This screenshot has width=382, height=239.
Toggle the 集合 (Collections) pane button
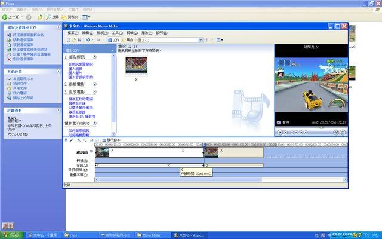(128, 40)
